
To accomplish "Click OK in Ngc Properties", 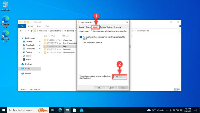I will click(99, 88).
